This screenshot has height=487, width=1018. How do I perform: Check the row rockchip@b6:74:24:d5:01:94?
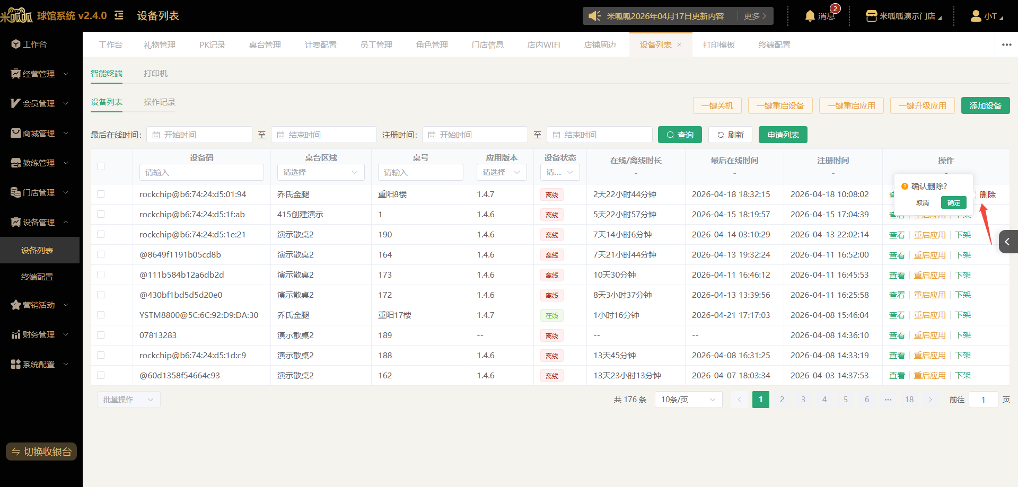101,194
